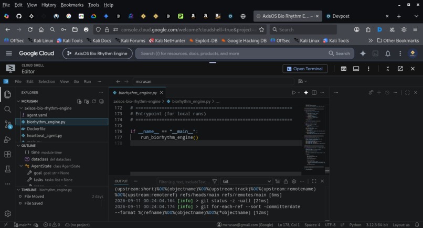Open the Kali NetHunter bookmark

[167, 40]
